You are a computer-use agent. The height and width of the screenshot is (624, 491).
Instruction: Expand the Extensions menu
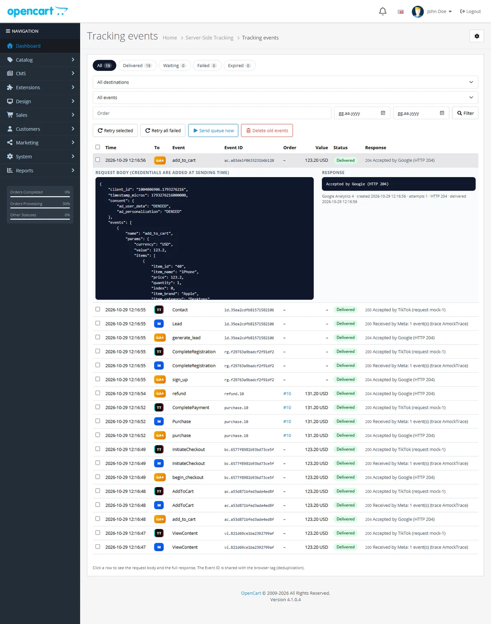(40, 87)
